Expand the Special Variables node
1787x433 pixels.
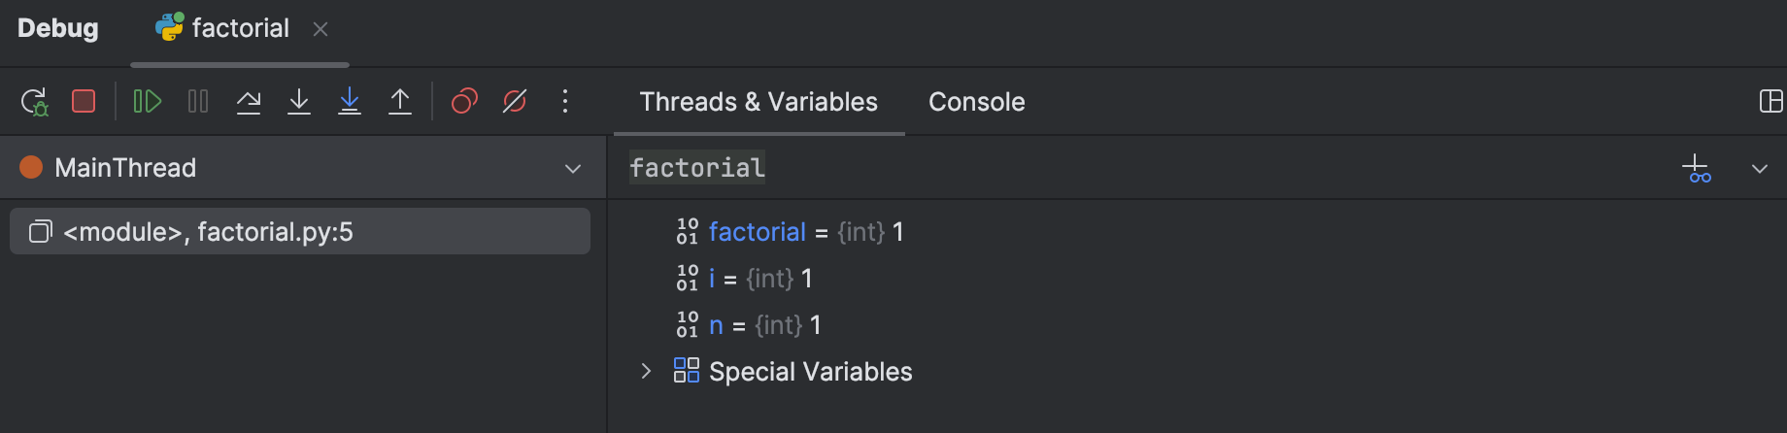click(x=646, y=371)
